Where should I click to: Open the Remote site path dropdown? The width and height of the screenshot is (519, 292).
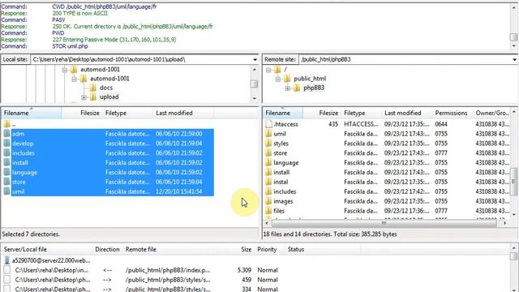514,59
